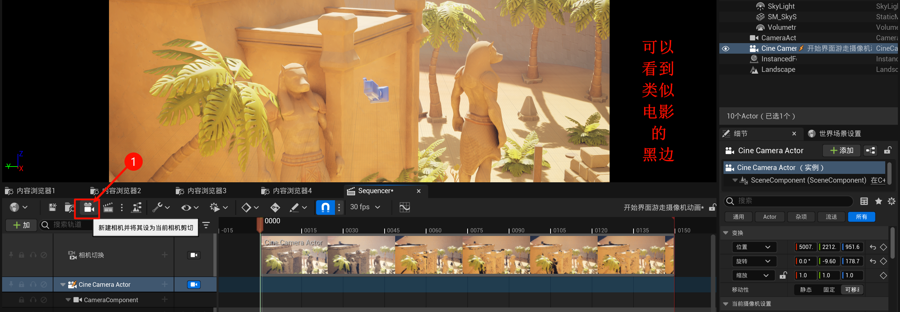This screenshot has width=900, height=312.
Task: Open the 30 fps frame rate dropdown
Action: click(x=365, y=207)
